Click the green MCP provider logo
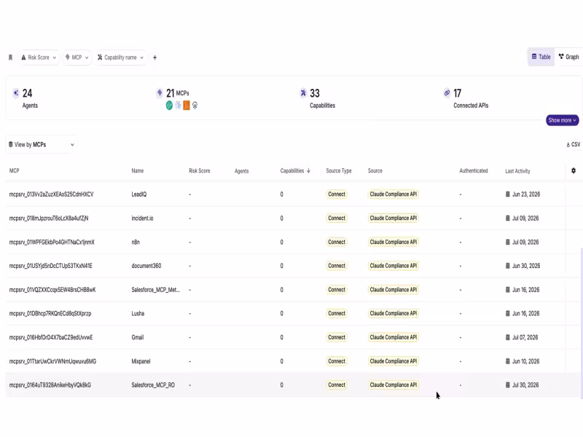583x437 pixels. (169, 106)
